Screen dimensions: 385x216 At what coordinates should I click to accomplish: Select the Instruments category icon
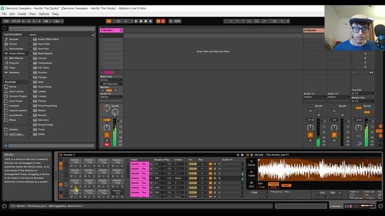(x=7, y=49)
